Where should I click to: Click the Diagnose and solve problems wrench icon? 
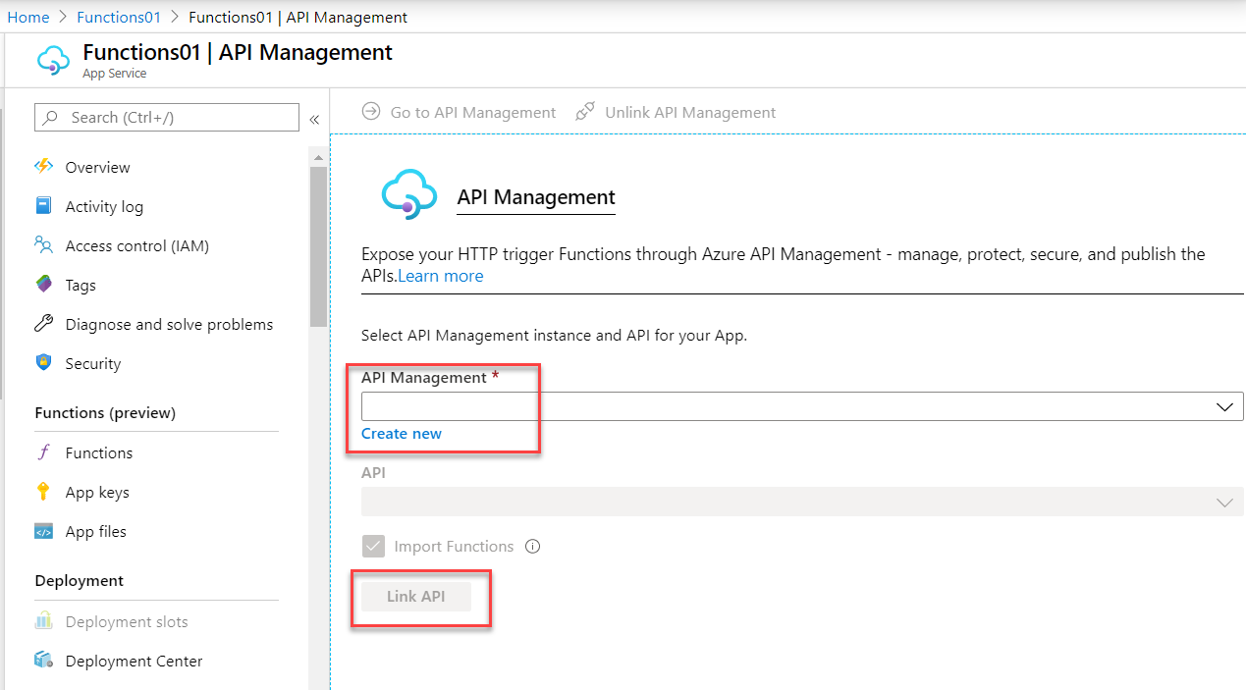[x=43, y=324]
